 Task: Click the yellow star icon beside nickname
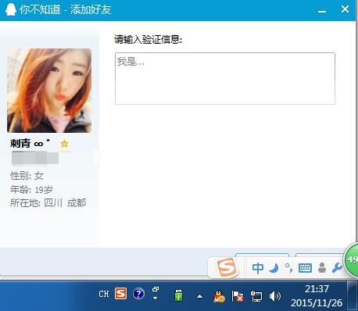64,144
